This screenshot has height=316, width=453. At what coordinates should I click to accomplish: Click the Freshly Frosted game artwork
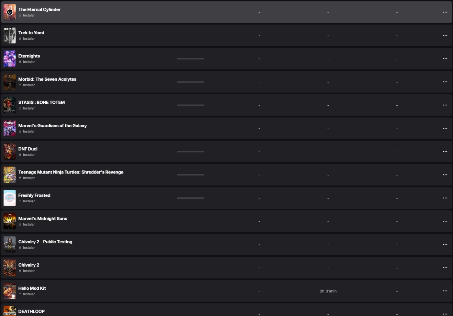click(x=10, y=198)
